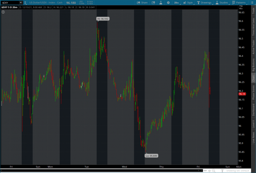
Task: Click the H: 96.221 high value
Action: pos(59,7)
